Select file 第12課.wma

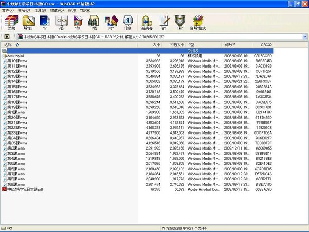click(x=17, y=71)
